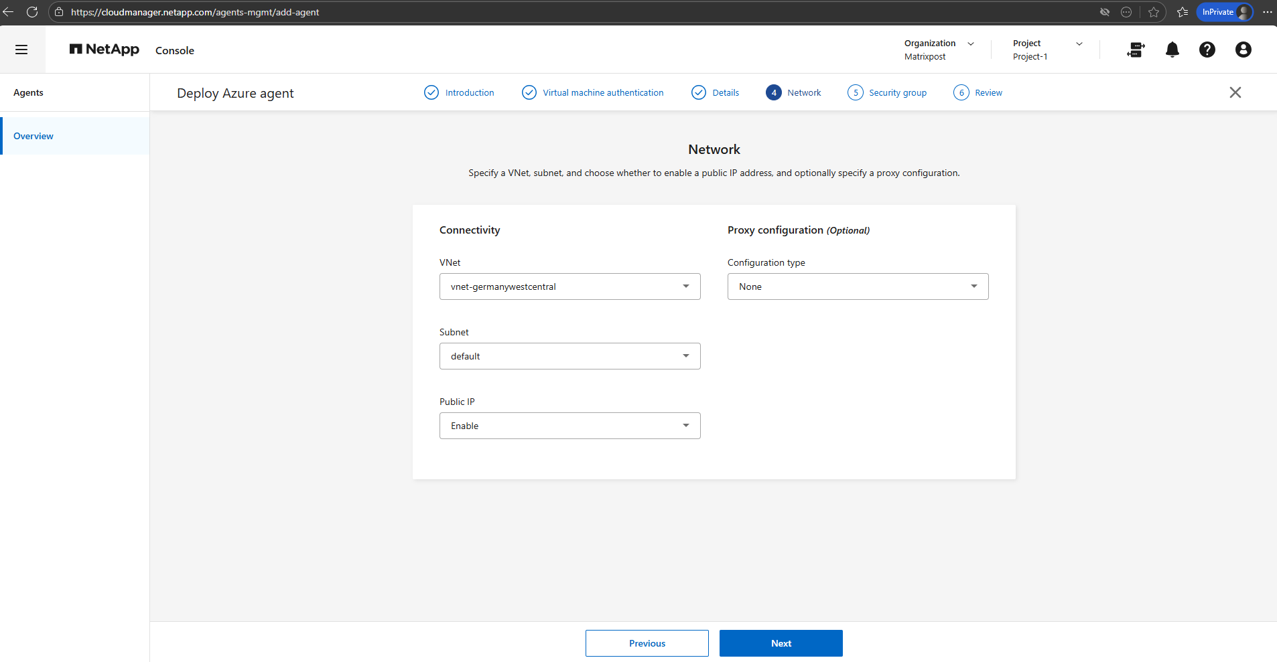This screenshot has height=662, width=1277.
Task: Reload the page with browser refresh icon
Action: point(31,12)
